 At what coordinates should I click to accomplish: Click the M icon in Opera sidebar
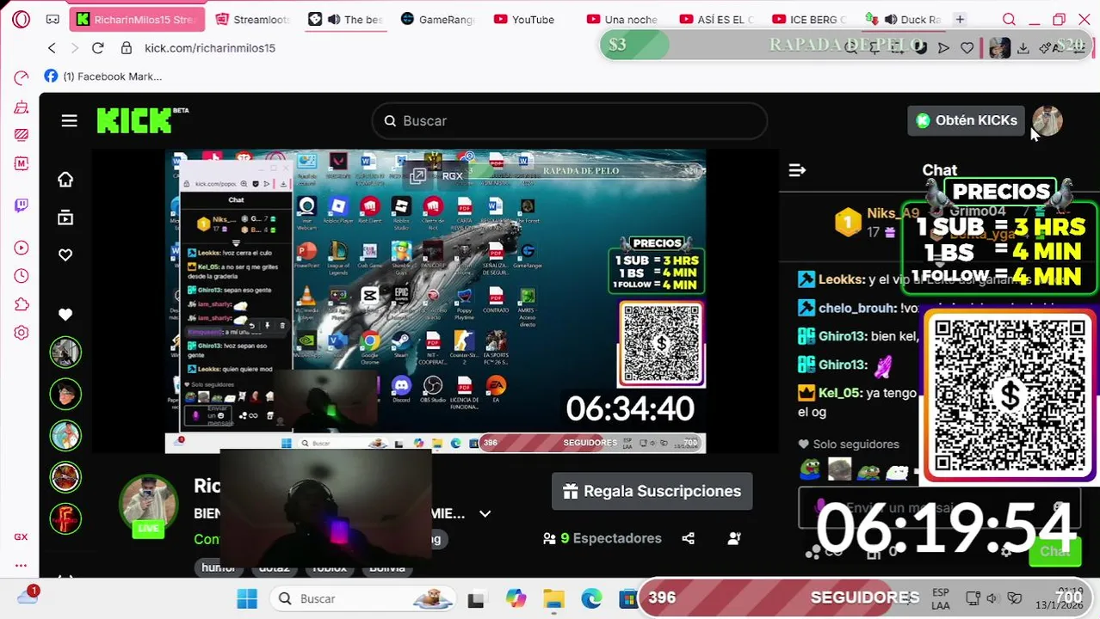tap(22, 163)
